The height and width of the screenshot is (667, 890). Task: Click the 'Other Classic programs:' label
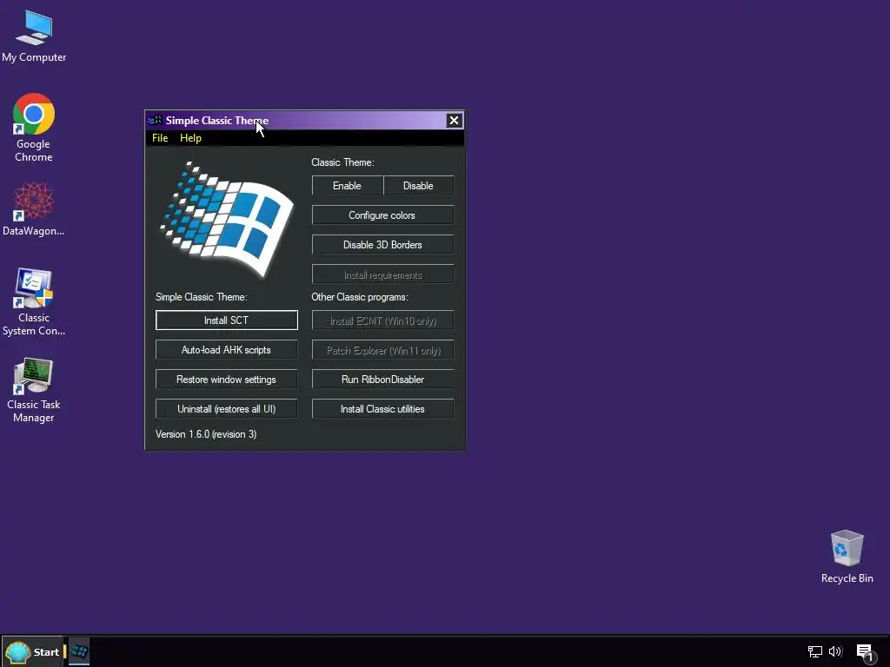360,297
